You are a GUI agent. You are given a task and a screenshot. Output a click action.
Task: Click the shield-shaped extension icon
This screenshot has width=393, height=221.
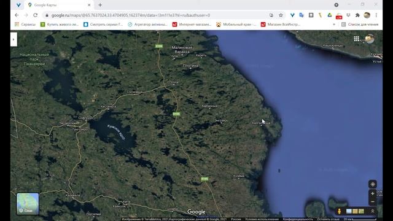pyautogui.click(x=348, y=15)
